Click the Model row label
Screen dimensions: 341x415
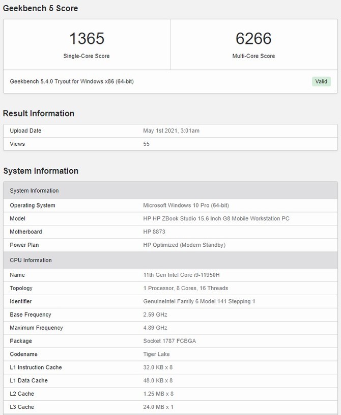(17, 219)
